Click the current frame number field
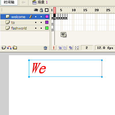Image resolution: width=115 pixels, height=115 pixels. coord(87,48)
